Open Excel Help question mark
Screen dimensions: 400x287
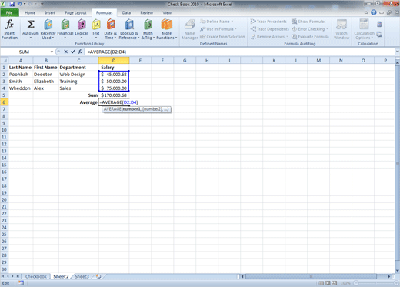point(374,12)
